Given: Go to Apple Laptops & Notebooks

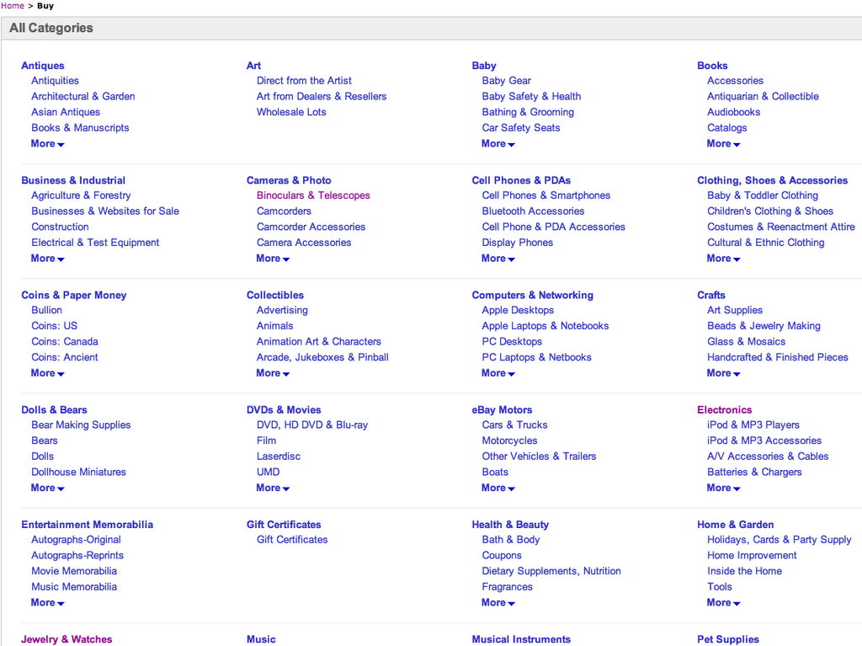Looking at the screenshot, I should [545, 326].
